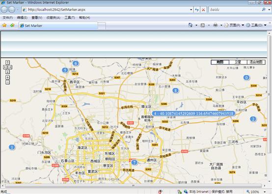The image size is (272, 194).
Task: Click the browser Forward button
Action: point(12,10)
